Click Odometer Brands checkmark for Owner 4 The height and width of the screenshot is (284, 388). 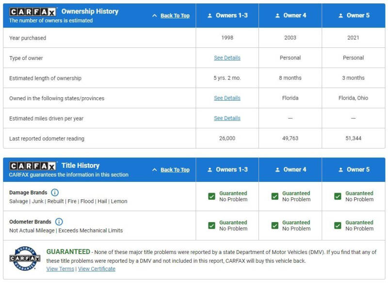coord(275,225)
